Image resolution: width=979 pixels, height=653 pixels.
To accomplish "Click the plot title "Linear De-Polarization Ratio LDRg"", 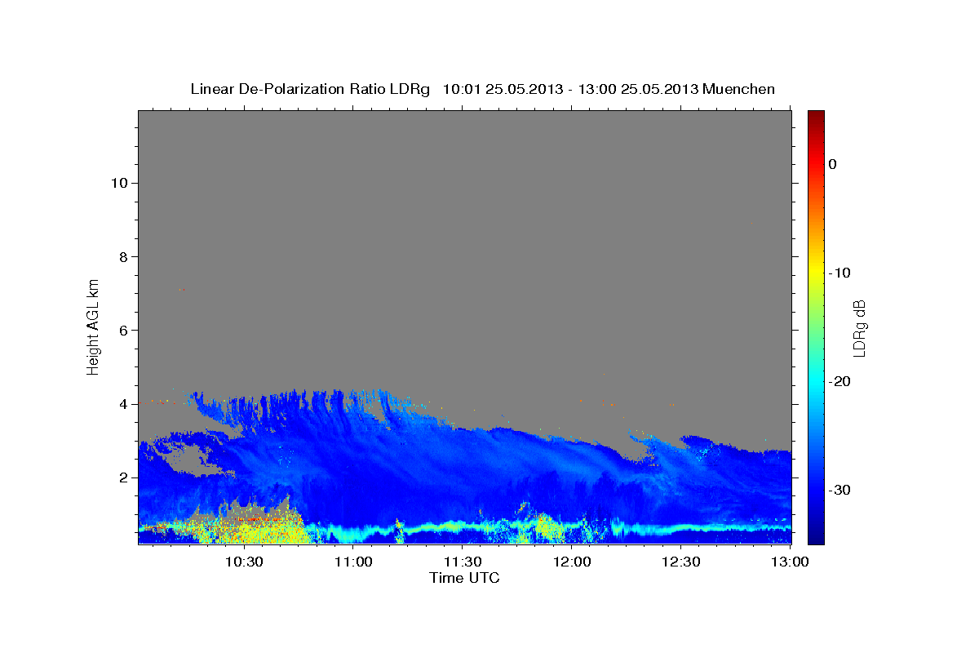I will (309, 89).
